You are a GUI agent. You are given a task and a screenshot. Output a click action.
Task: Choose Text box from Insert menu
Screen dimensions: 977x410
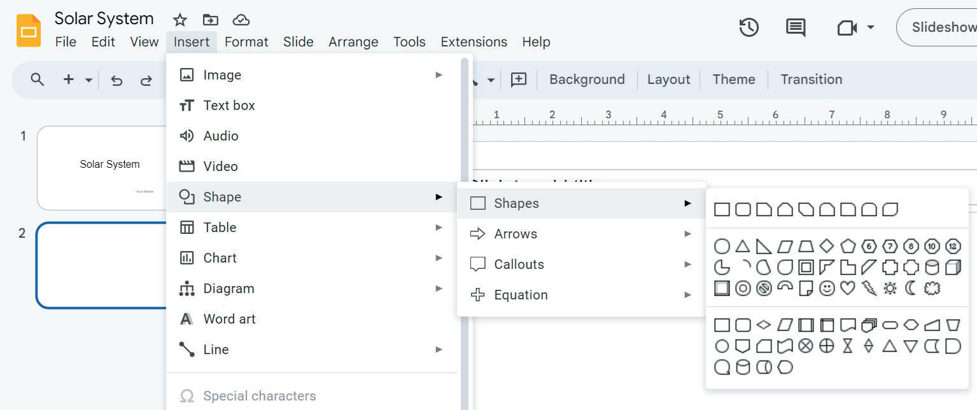229,106
